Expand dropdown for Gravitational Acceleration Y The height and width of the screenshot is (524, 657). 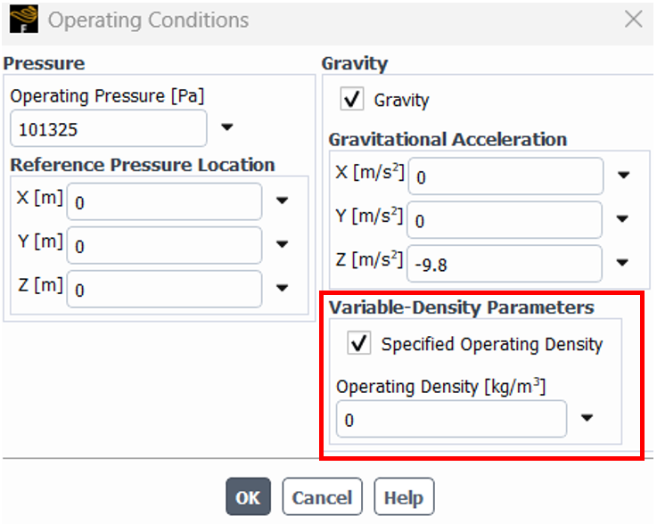click(622, 218)
